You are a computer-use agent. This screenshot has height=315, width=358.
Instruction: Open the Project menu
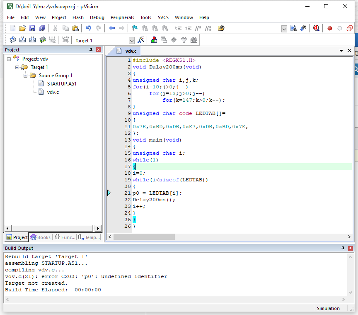pyautogui.click(x=59, y=17)
